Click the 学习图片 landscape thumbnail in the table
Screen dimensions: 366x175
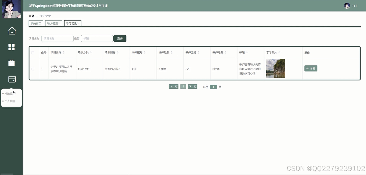(x=276, y=68)
